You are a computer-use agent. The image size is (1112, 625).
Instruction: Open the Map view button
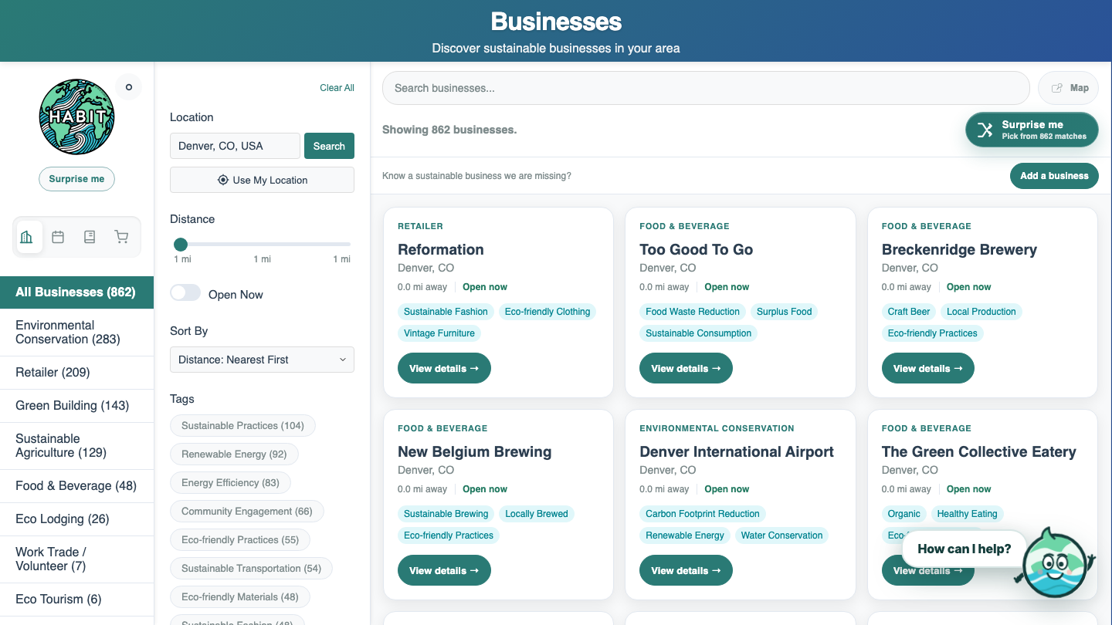1069,88
